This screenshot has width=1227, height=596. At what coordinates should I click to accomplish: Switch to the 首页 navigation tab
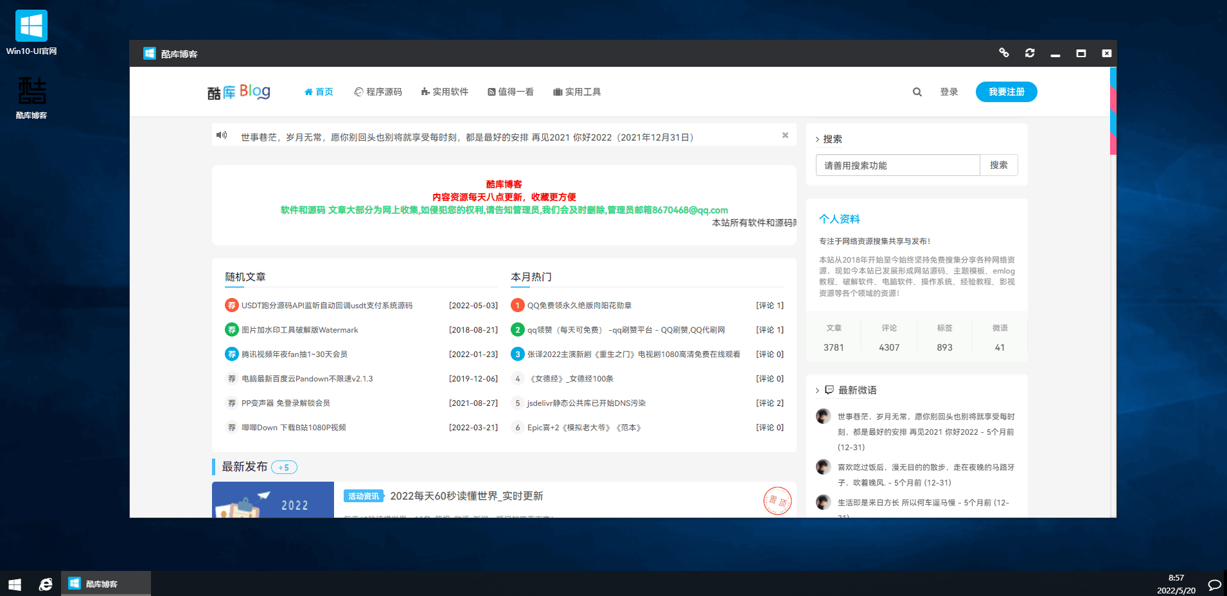tap(319, 92)
